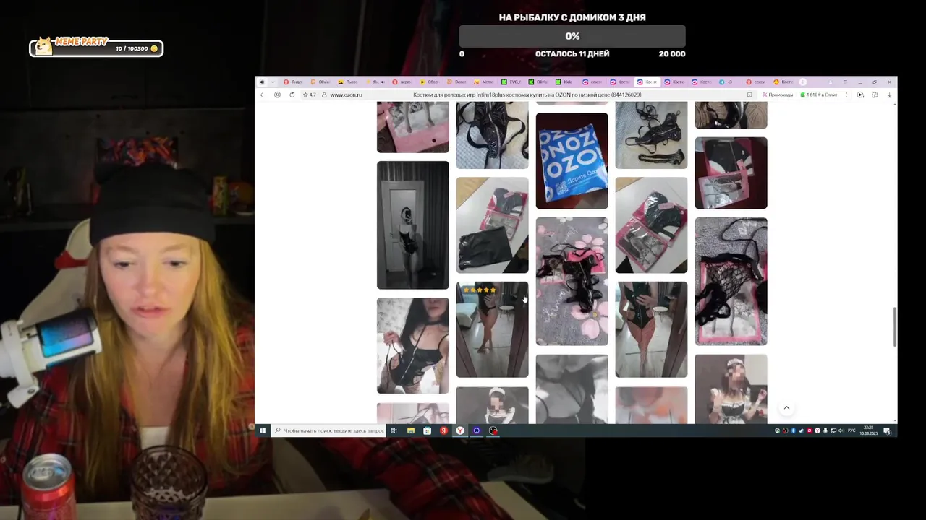Viewport: 926px width, 520px height.
Task: Click the taskbar clock showing 23:28
Action: [869, 430]
